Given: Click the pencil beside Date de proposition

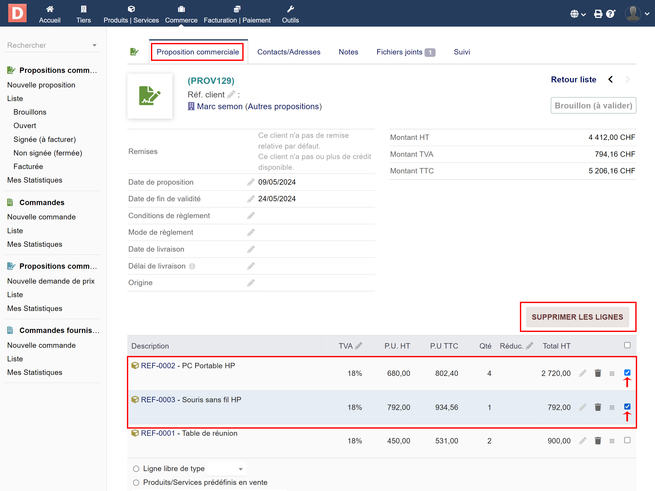Looking at the screenshot, I should [x=250, y=182].
